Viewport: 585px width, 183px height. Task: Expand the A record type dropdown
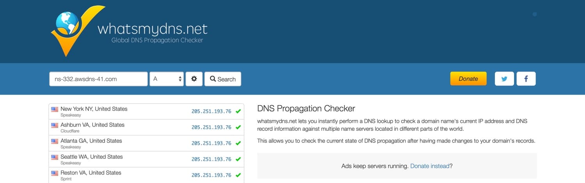(x=167, y=79)
